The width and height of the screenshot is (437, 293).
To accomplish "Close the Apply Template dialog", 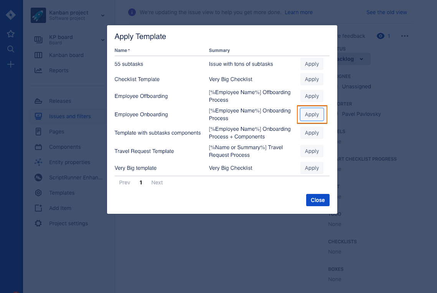I will [x=318, y=200].
